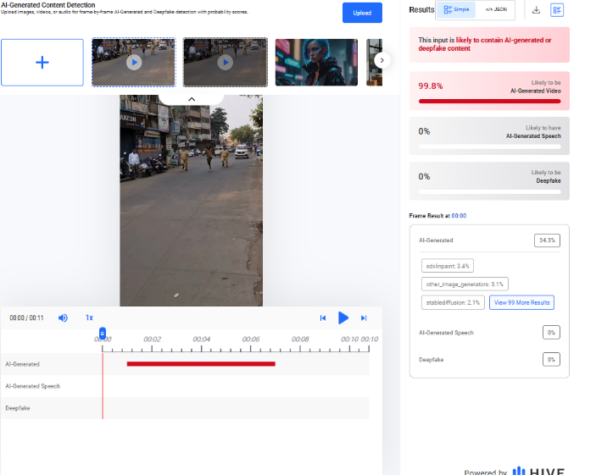Download the results file
596x475 pixels.
[x=536, y=10]
